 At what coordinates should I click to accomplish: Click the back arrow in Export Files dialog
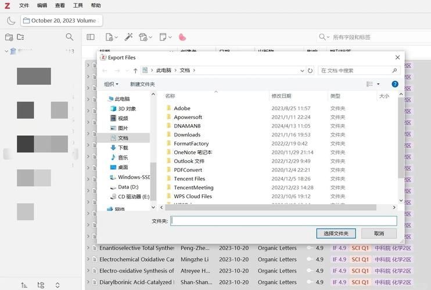pos(105,71)
